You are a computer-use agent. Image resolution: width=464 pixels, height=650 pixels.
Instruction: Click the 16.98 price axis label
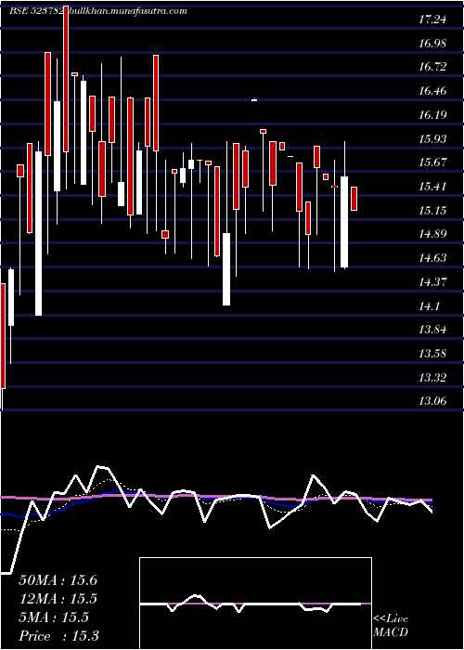[432, 43]
